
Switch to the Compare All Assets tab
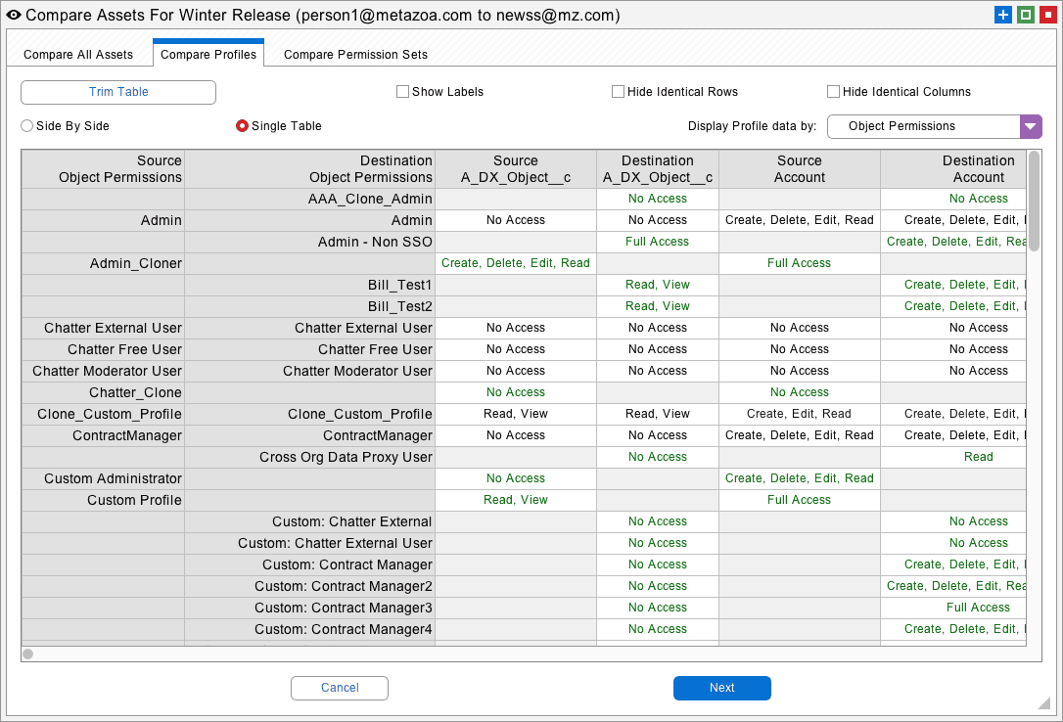coord(78,54)
